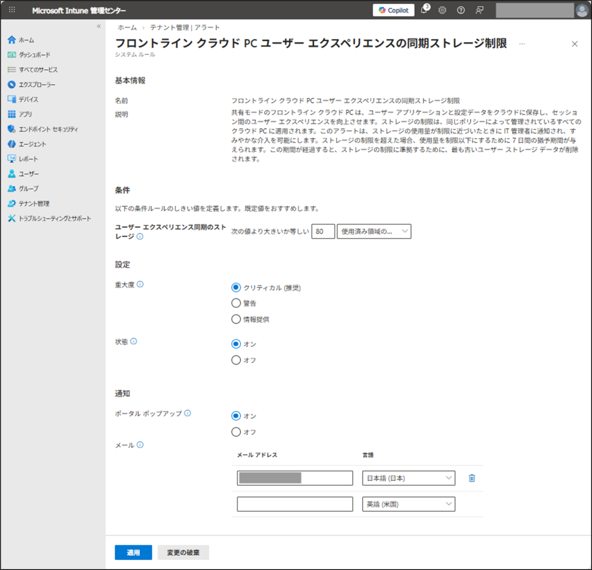Select the 警告 severity option
Screen dimensions: 592x570
click(236, 303)
